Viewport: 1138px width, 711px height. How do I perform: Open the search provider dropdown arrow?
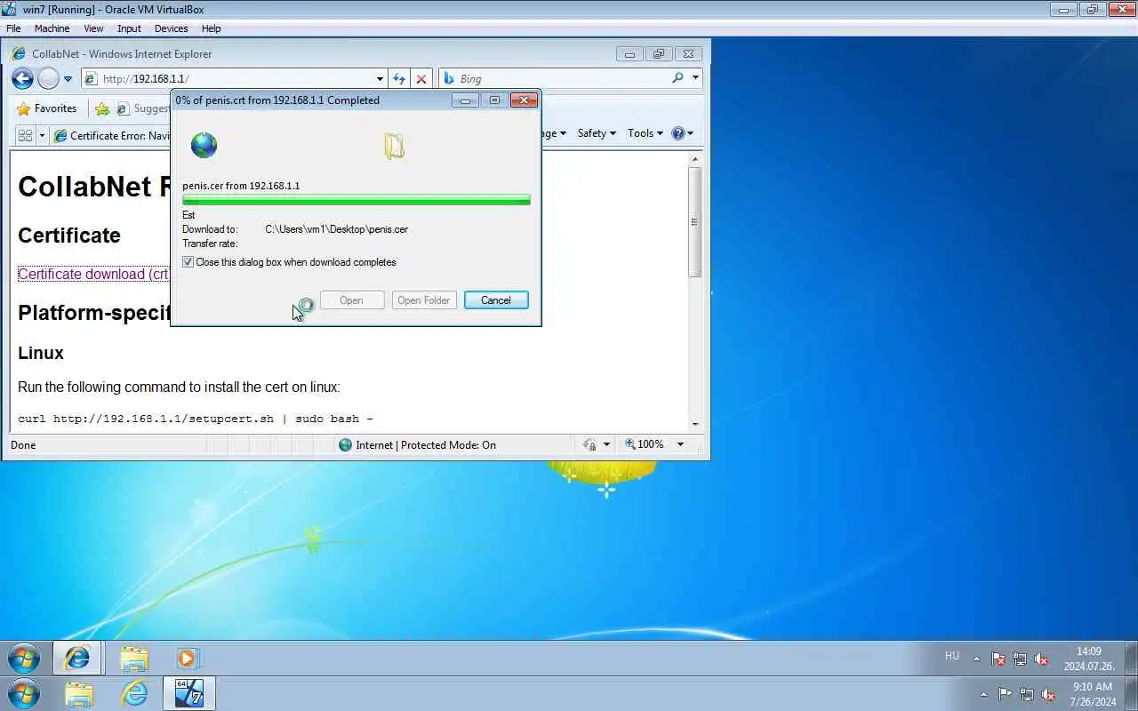(x=695, y=78)
